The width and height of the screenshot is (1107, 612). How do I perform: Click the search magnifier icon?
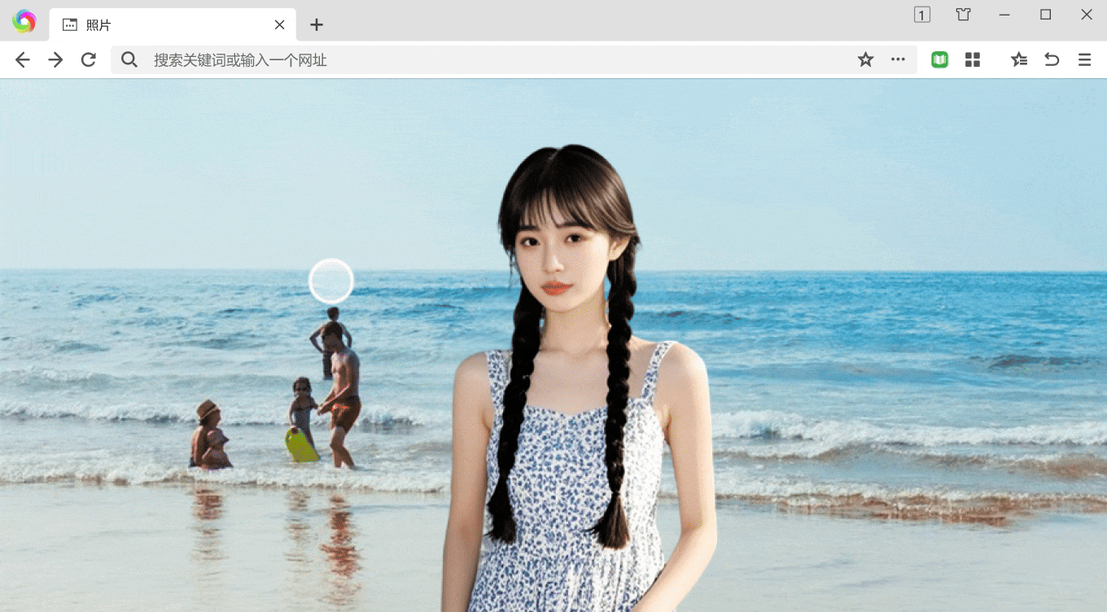tap(129, 59)
